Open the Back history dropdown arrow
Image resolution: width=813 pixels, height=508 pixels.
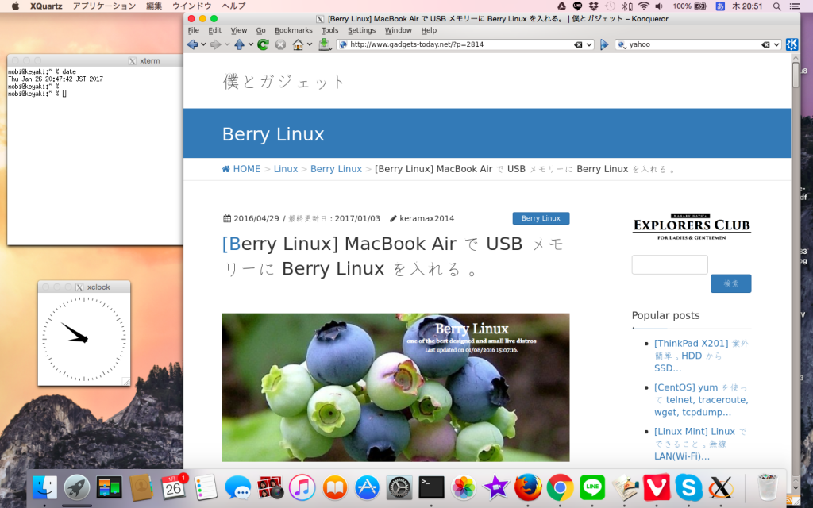(203, 44)
